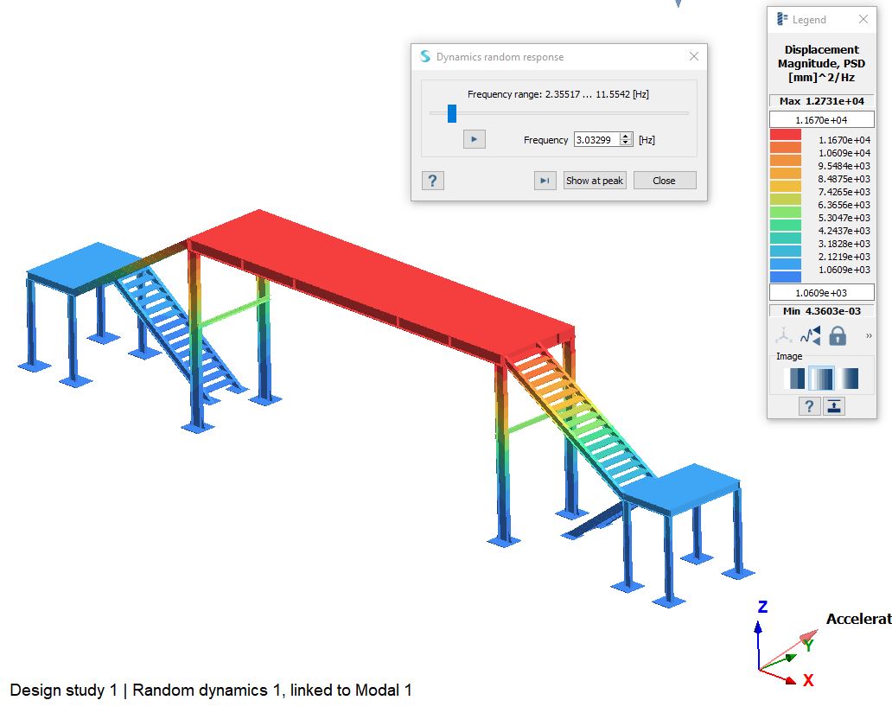This screenshot has width=892, height=713.
Task: Click the Frequency spinner down arrow
Action: [x=625, y=143]
